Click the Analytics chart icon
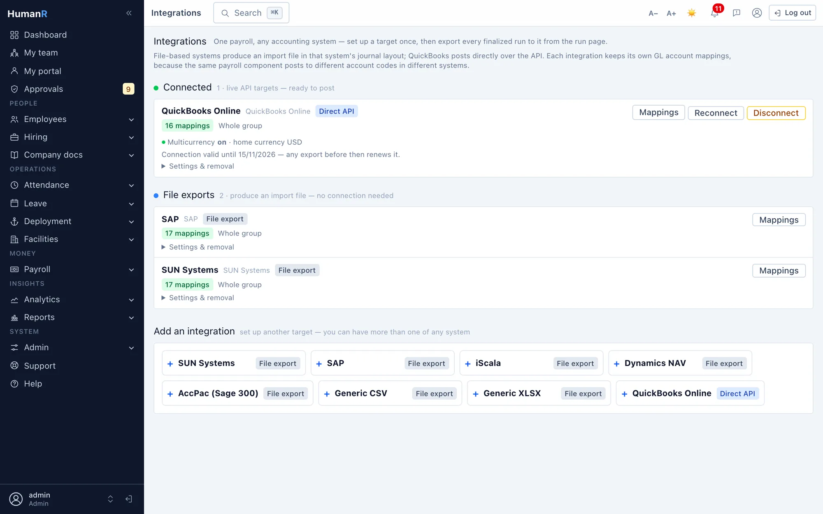The height and width of the screenshot is (514, 823). tap(14, 299)
